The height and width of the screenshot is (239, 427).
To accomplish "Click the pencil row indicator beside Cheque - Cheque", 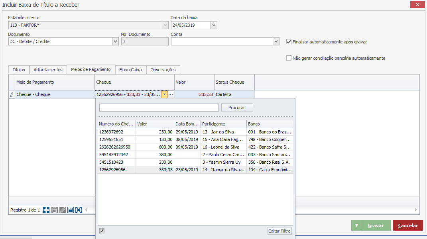I will click(x=12, y=95).
